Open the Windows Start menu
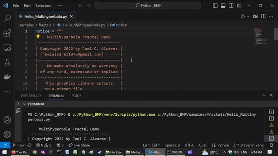This screenshot has width=278, height=156. point(4,152)
